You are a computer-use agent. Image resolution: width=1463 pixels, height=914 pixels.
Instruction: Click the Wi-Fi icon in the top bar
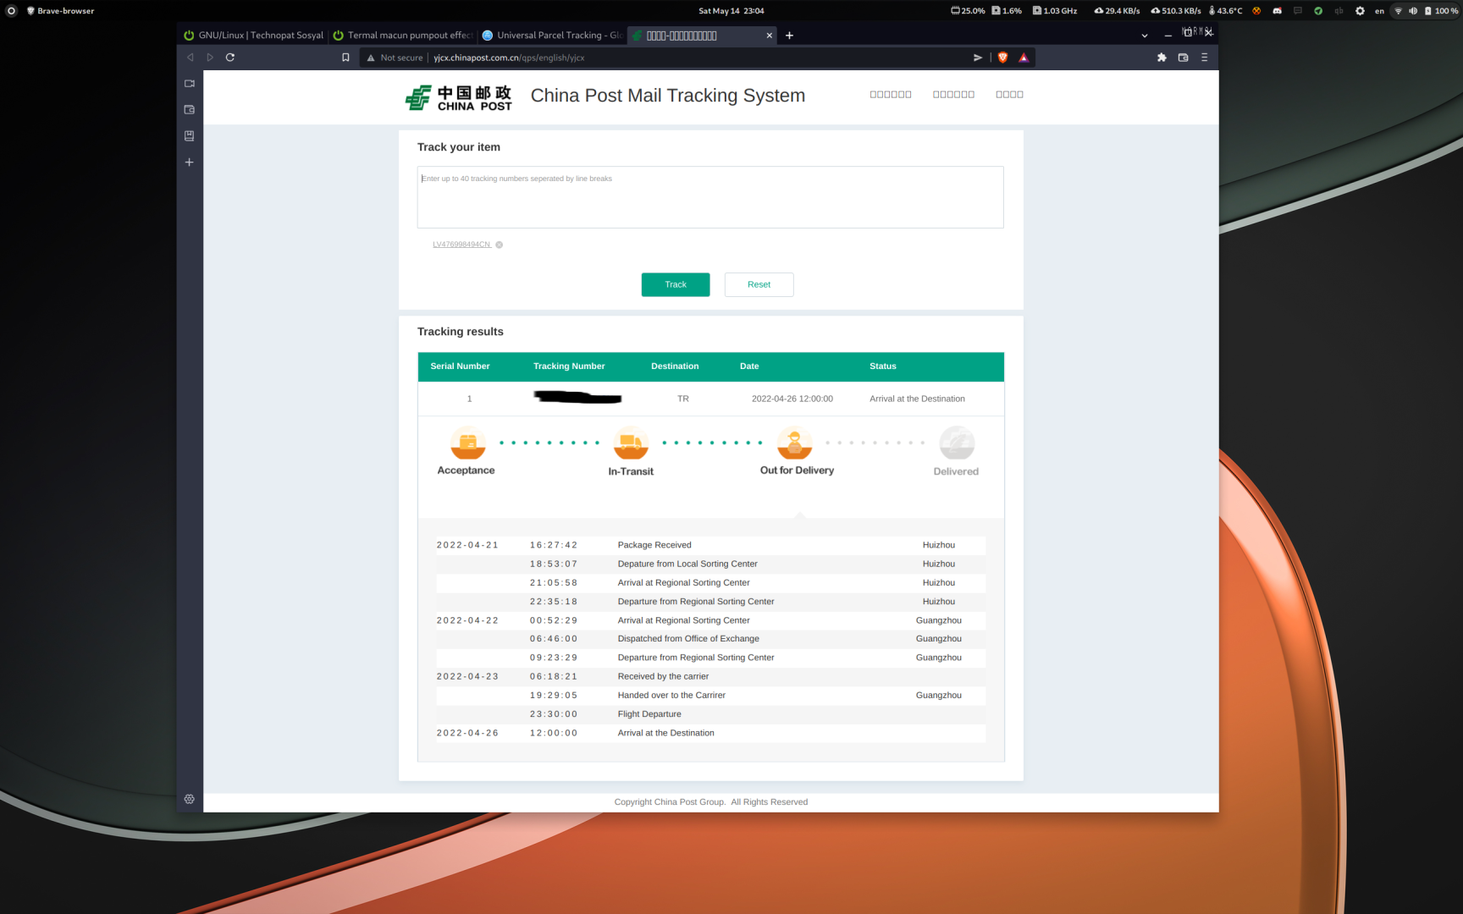pyautogui.click(x=1398, y=11)
